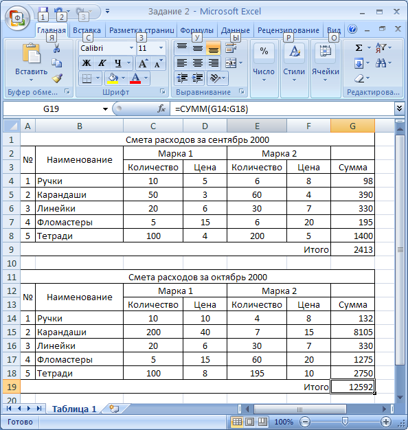Select middle vertical alignment
The height and width of the screenshot is (430, 408).
[x=197, y=47]
